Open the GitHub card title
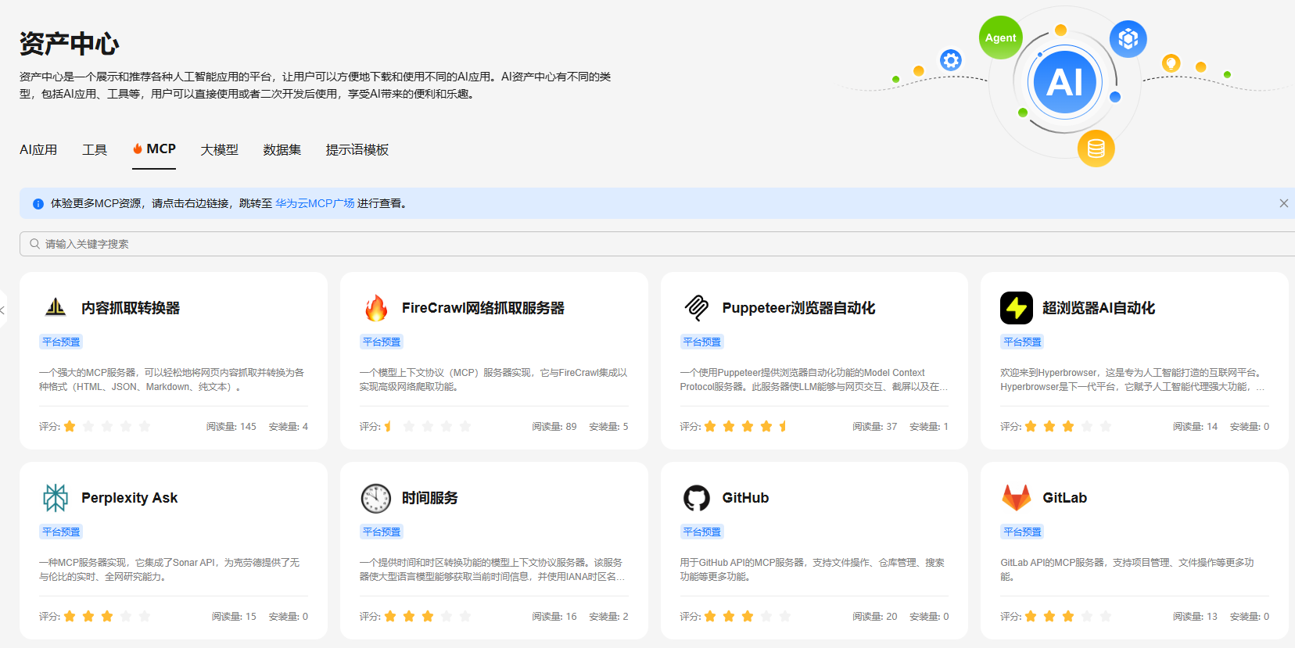Image resolution: width=1295 pixels, height=648 pixels. point(745,498)
